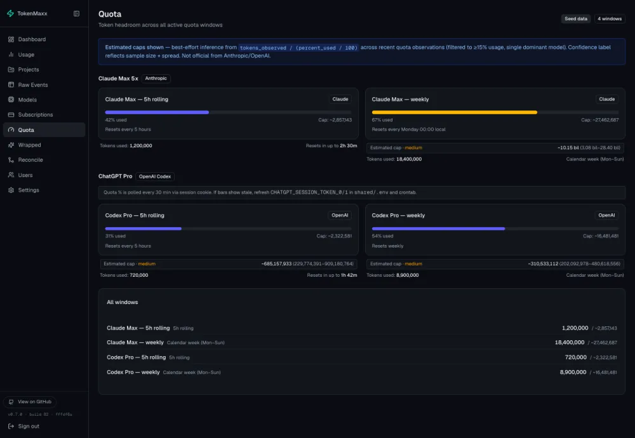Click the 4 windows badge

pos(610,18)
